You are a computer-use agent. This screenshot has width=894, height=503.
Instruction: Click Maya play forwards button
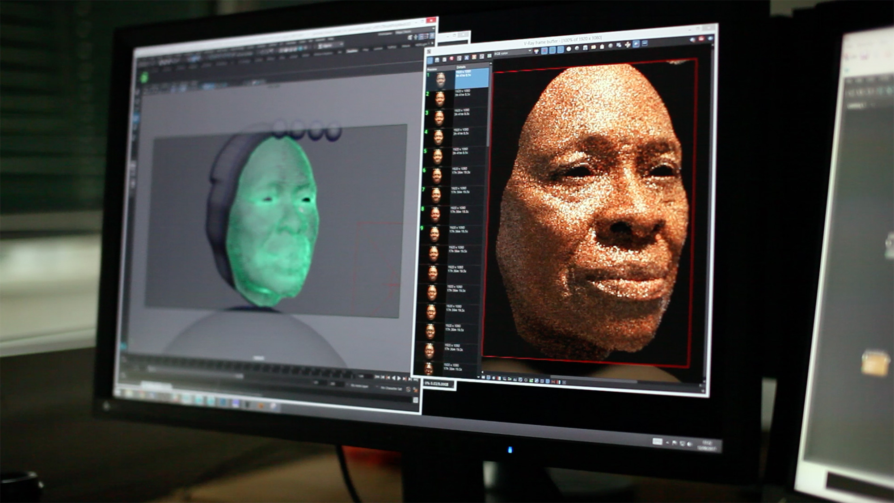[399, 378]
